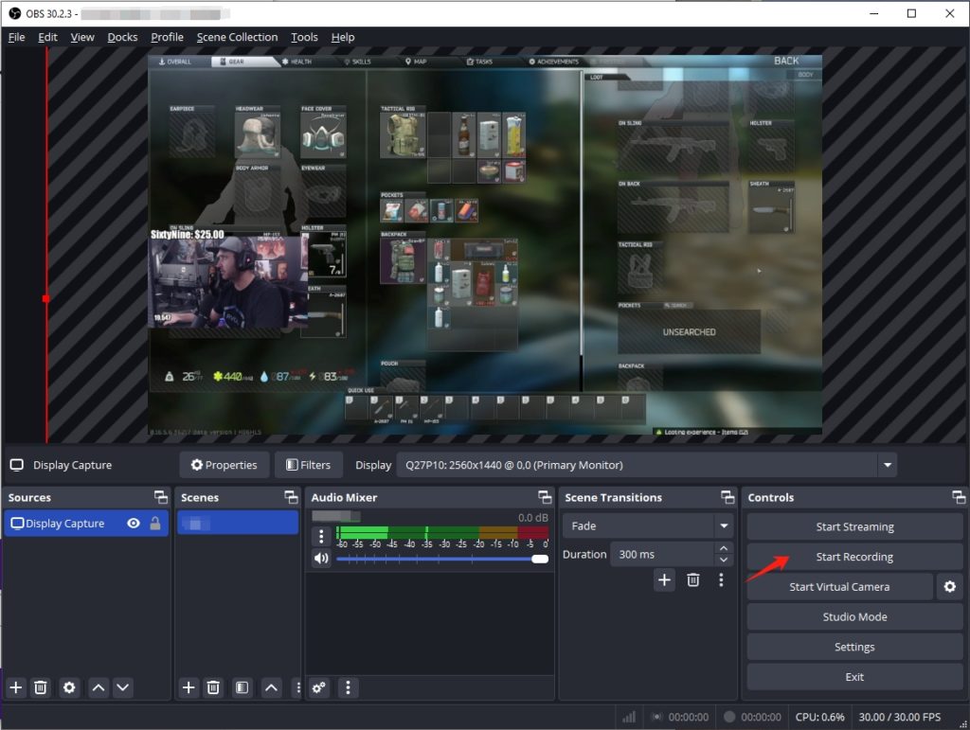The width and height of the screenshot is (970, 730).
Task: Open the Help menu
Action: [343, 37]
